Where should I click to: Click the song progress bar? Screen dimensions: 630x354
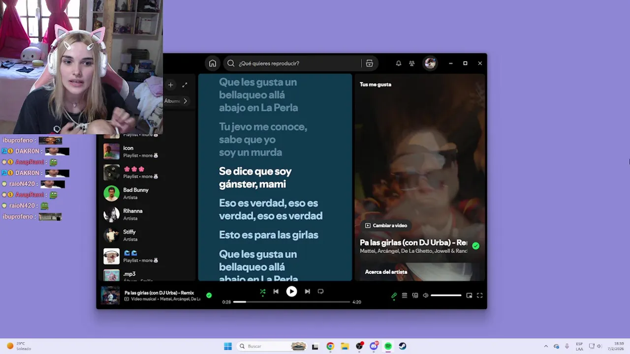tap(291, 302)
